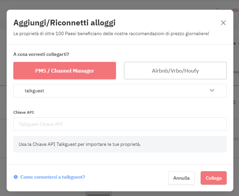The width and height of the screenshot is (239, 196).
Task: Click the talkguest text in the combo box
Action: pyautogui.click(x=34, y=91)
